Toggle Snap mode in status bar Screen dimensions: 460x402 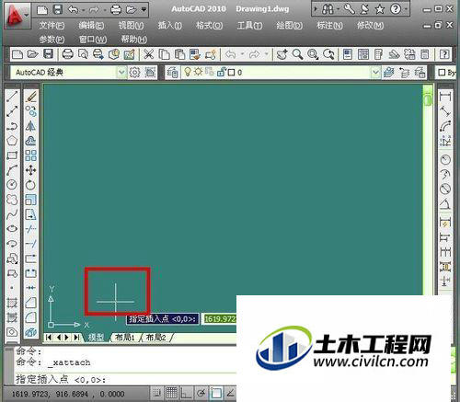tap(157, 393)
